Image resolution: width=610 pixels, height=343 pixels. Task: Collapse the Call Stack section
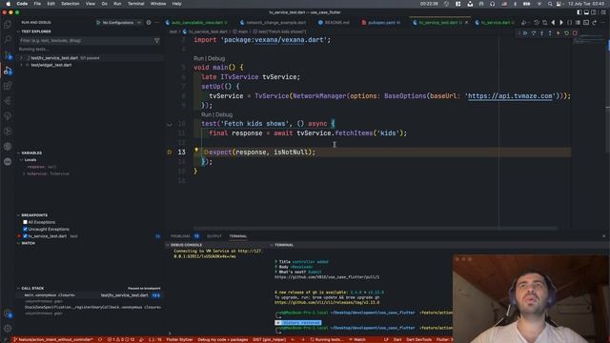18,288
